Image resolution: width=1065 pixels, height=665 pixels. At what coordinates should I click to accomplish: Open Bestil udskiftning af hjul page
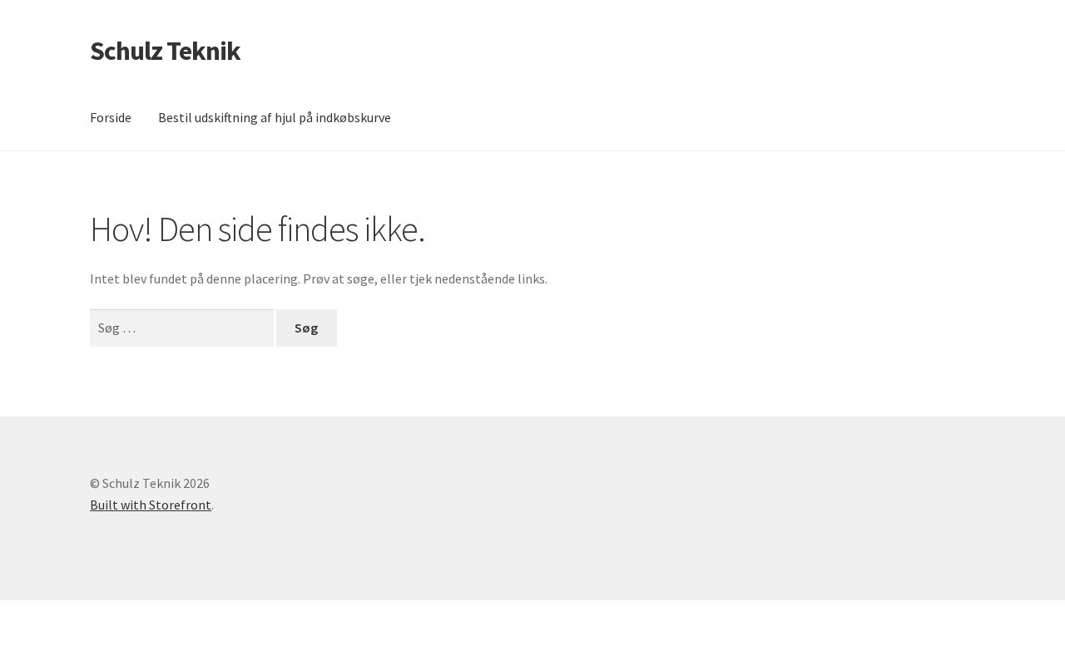(274, 117)
